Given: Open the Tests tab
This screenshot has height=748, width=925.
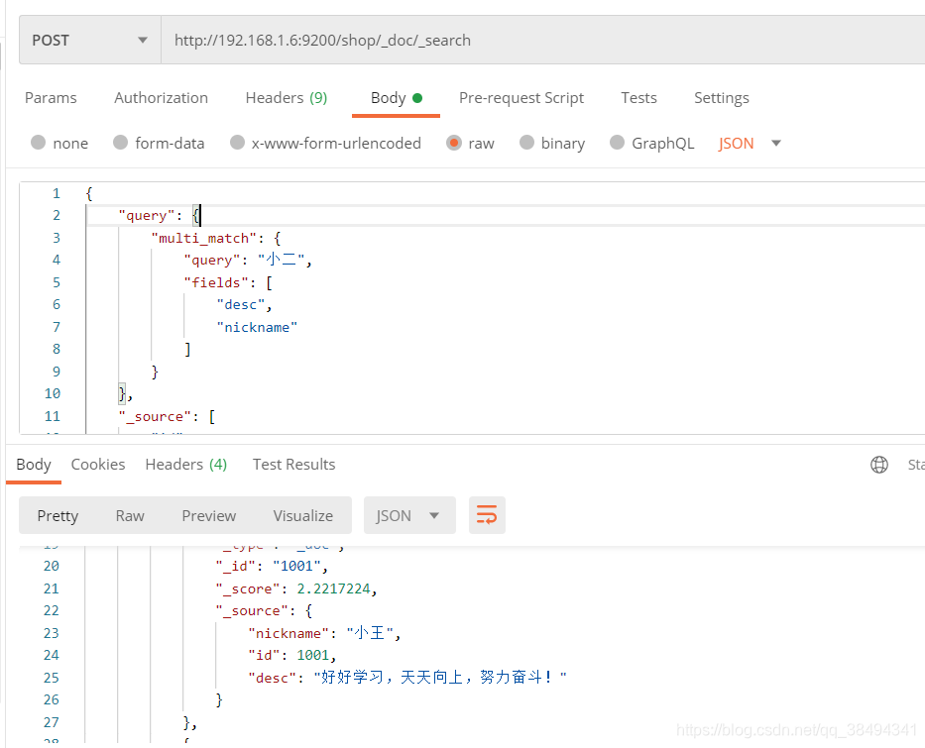Looking at the screenshot, I should pyautogui.click(x=638, y=97).
